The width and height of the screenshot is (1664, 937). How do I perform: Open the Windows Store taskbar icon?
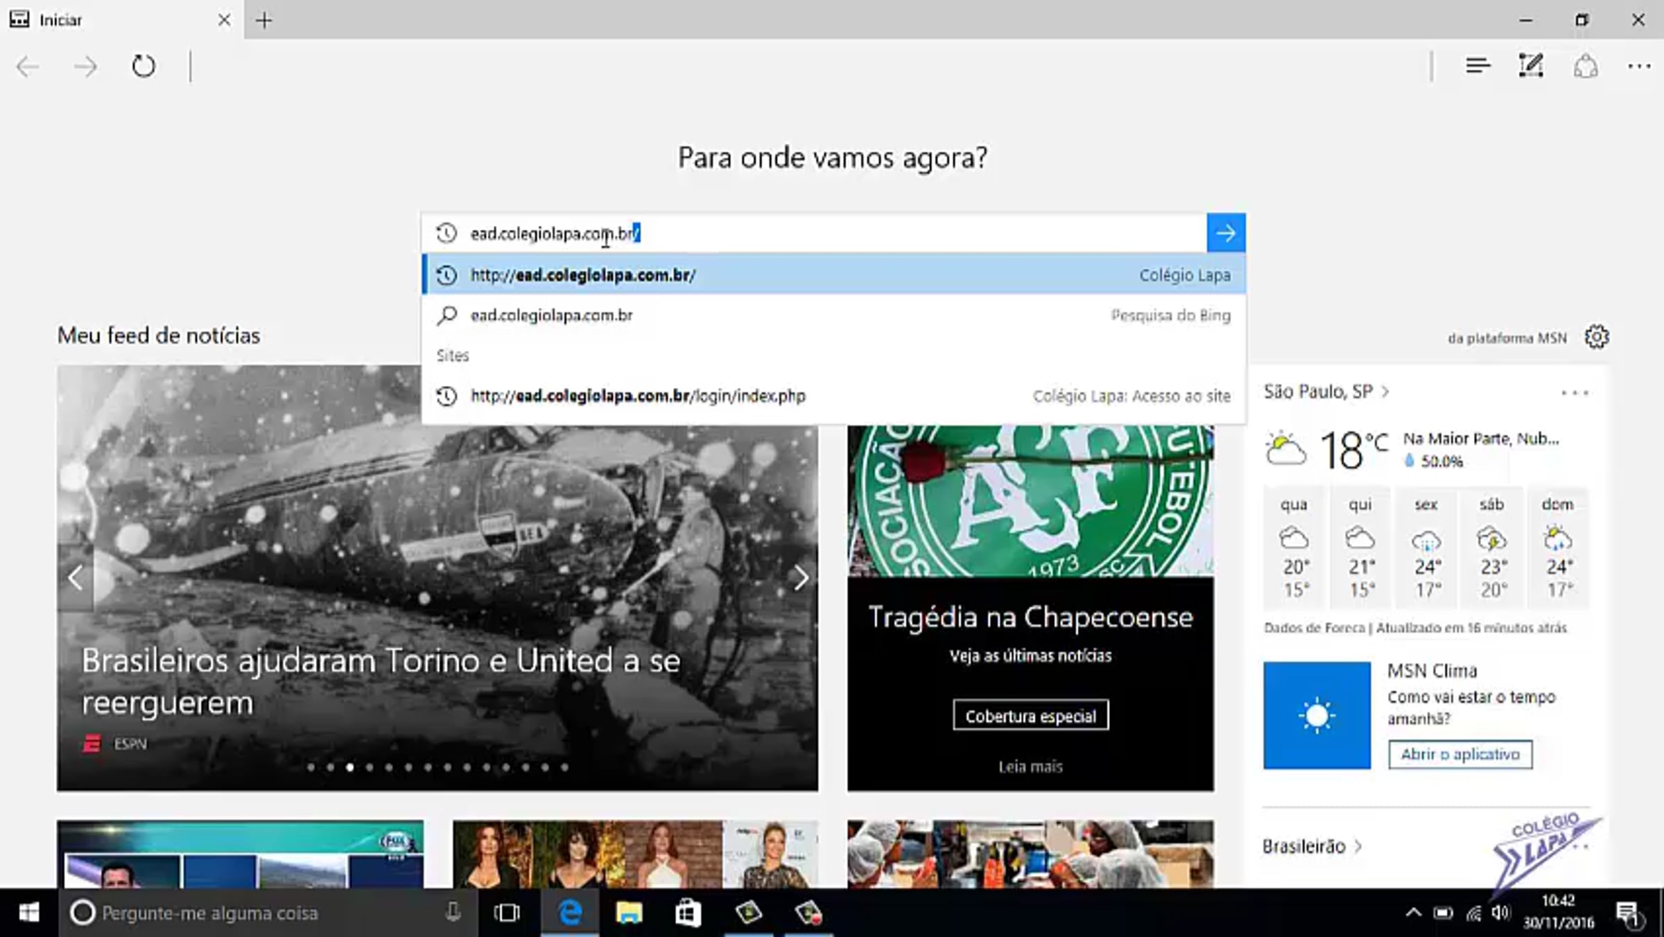(688, 913)
